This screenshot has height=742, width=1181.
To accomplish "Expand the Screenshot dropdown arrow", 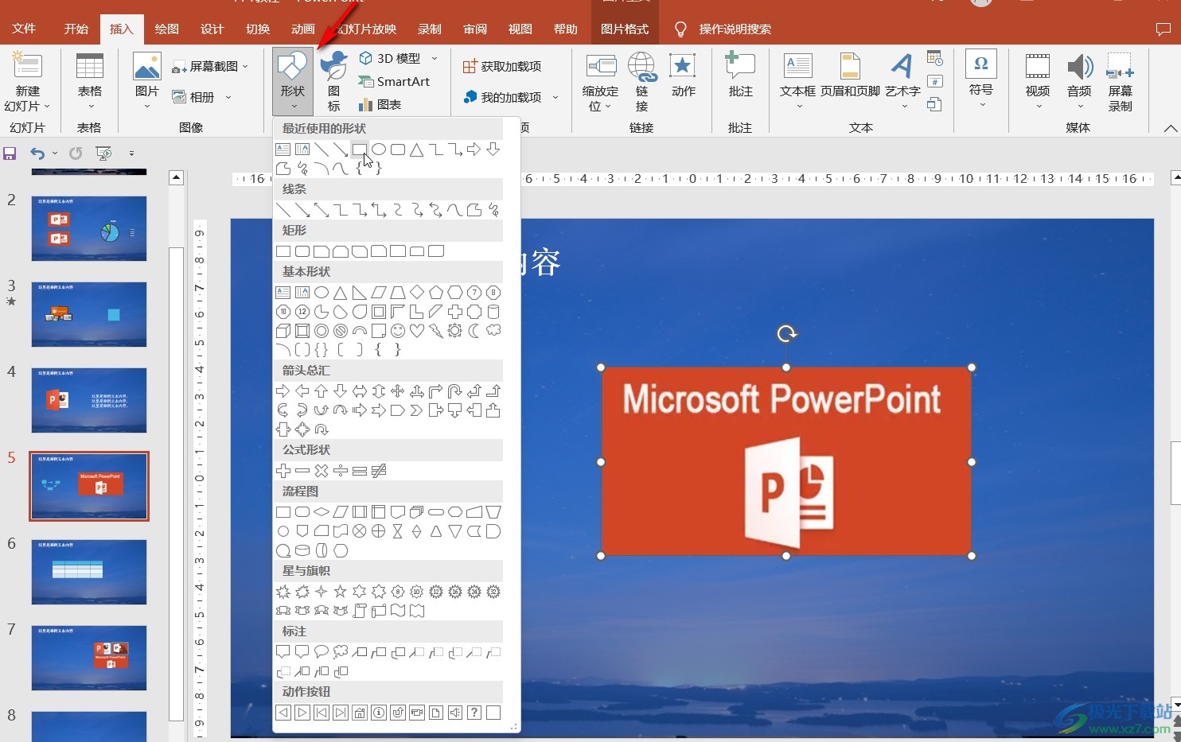I will [245, 67].
